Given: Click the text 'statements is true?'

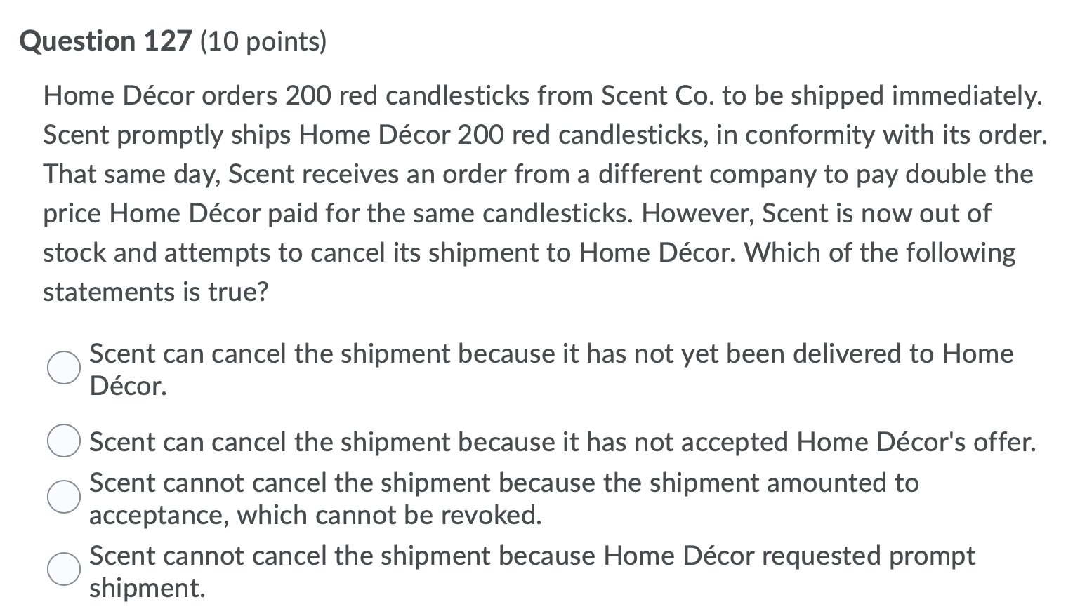Looking at the screenshot, I should [x=154, y=291].
